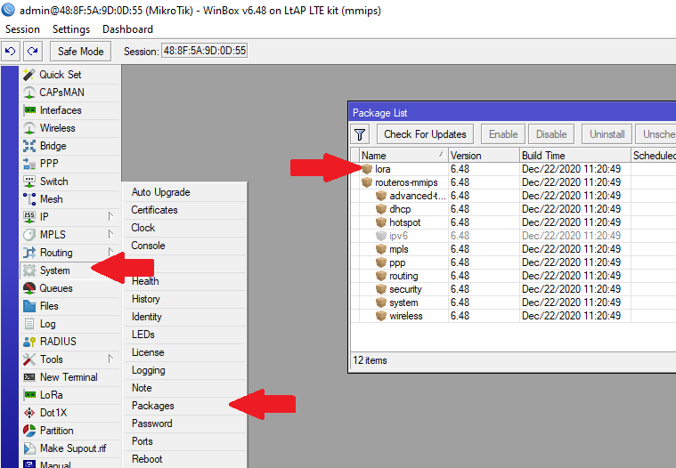Viewport: 676px width, 468px height.
Task: Select Logging in System submenu
Action: click(x=185, y=370)
